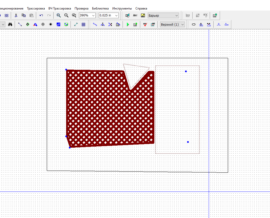Click the Copy icon in toolbar
Image resolution: width=270 pixels, height=218 pixels.
pyautogui.click(x=24, y=15)
